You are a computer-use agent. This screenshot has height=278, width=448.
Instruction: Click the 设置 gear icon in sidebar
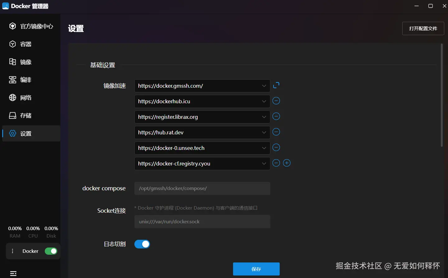point(12,133)
